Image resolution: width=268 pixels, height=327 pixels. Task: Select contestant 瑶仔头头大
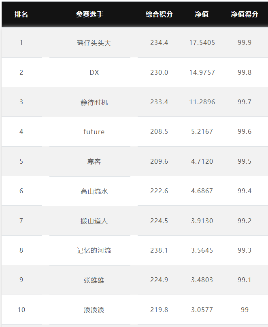click(94, 43)
